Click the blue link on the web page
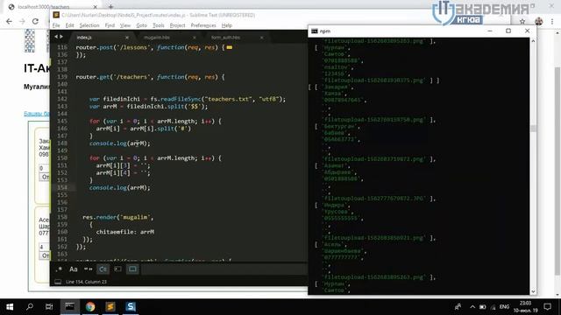561x315 pixels. click(x=37, y=114)
